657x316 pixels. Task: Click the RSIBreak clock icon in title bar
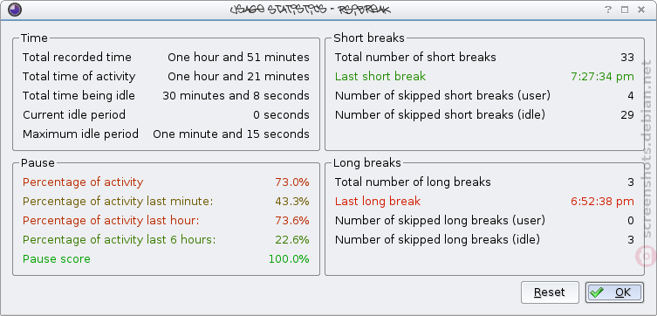[15, 10]
